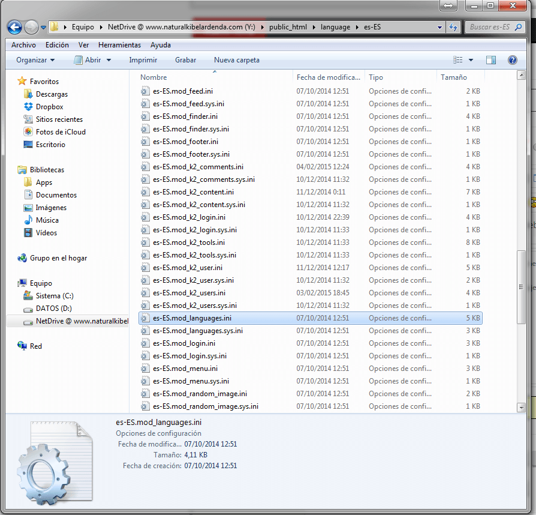Screen dimensions: 536x515
Task: Open the view options dropdown arrow
Action: coord(471,60)
